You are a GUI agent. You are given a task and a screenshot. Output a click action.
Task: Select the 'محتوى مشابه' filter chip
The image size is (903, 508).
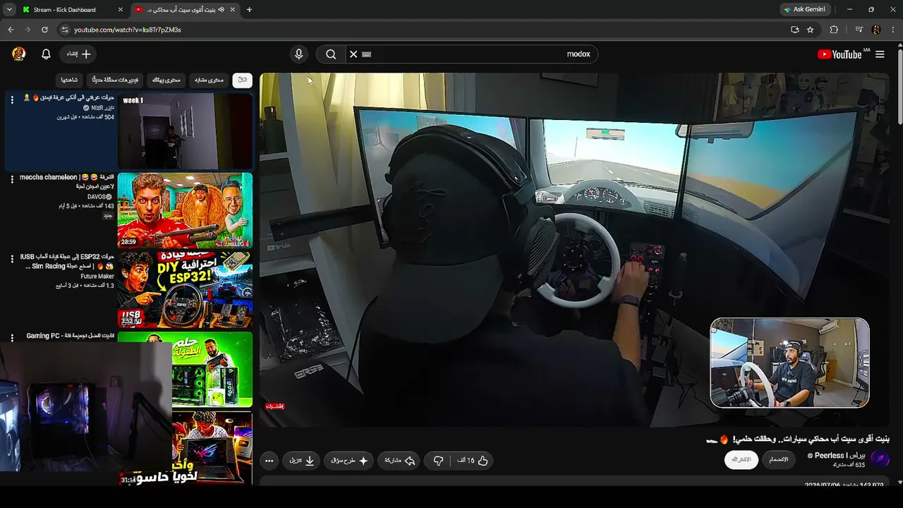click(209, 80)
